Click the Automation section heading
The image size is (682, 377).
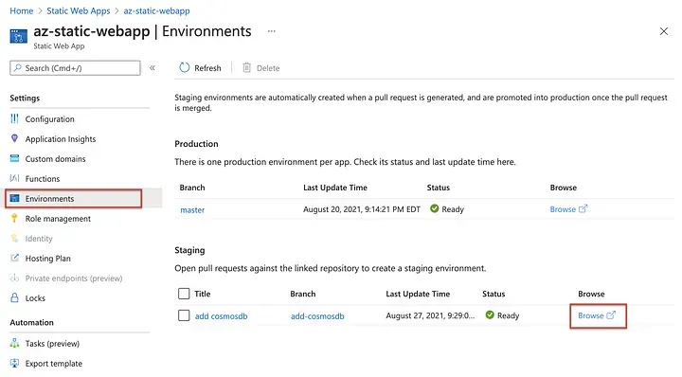[x=32, y=323]
